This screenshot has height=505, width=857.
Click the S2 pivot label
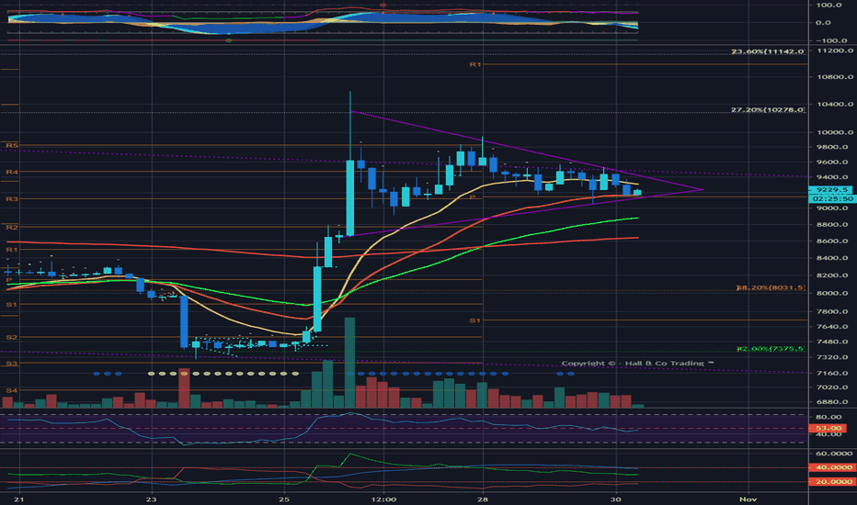coord(11,337)
